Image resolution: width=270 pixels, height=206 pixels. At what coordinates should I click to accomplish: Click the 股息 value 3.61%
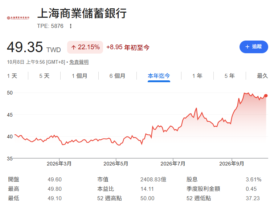point(253,180)
